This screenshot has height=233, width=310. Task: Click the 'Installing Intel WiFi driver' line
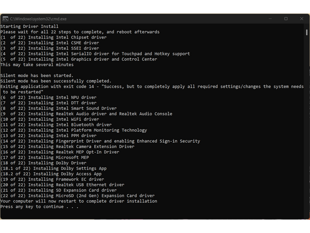coord(50,119)
